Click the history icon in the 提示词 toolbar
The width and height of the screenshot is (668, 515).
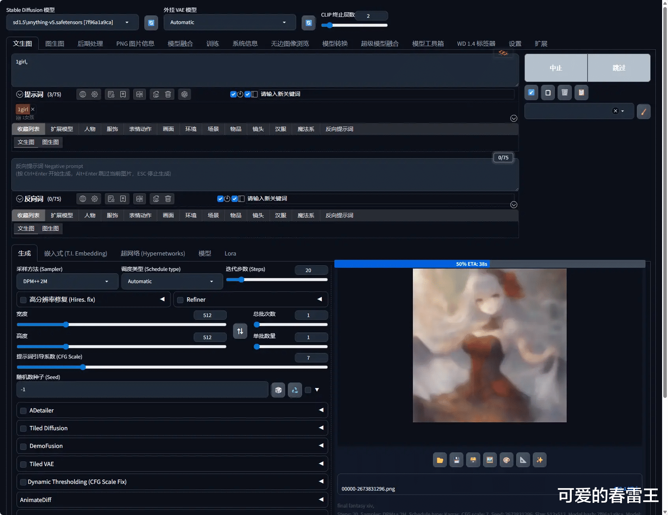point(111,94)
